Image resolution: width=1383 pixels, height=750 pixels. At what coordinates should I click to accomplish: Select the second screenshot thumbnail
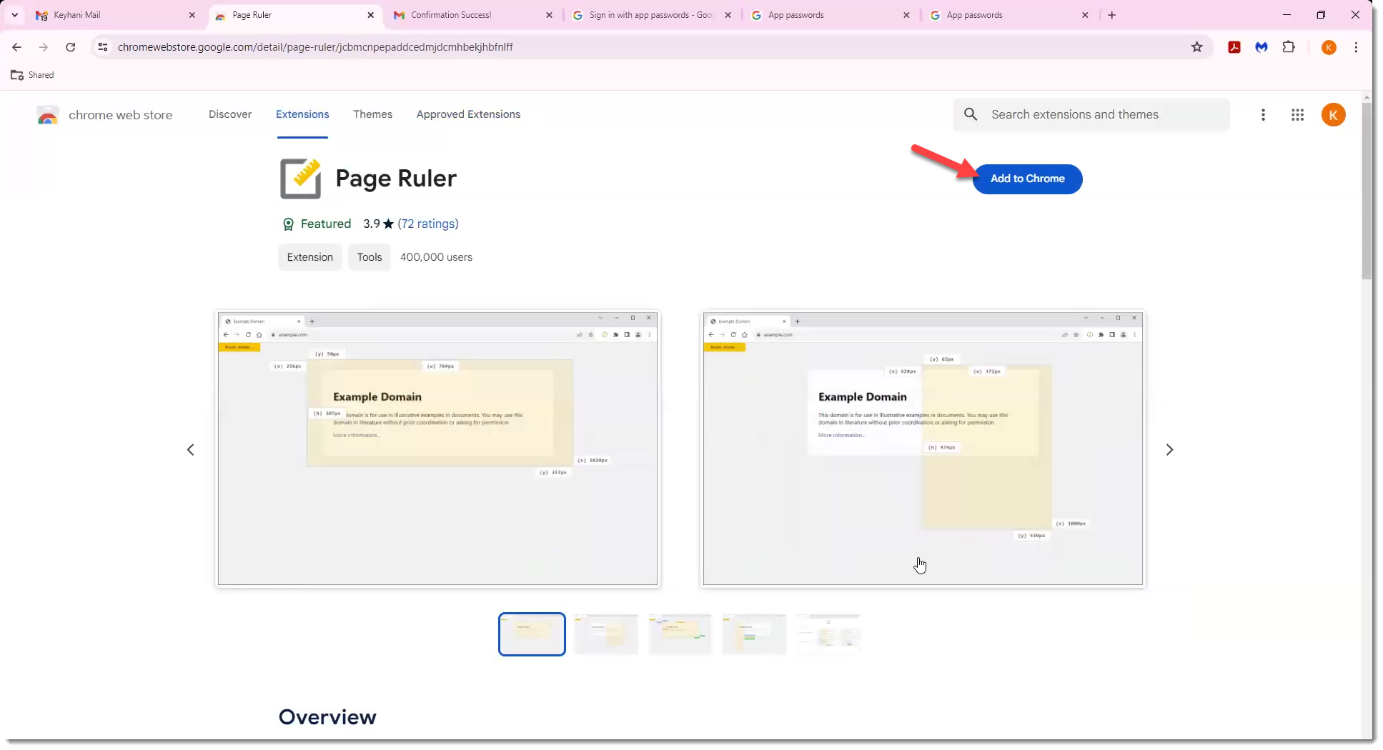point(606,634)
